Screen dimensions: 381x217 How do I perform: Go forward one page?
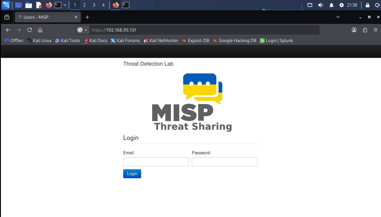(19, 30)
